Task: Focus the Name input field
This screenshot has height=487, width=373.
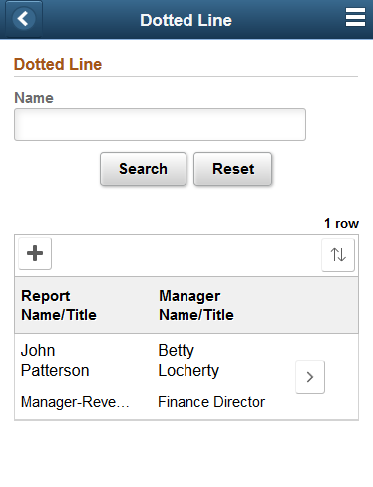Action: 160,124
